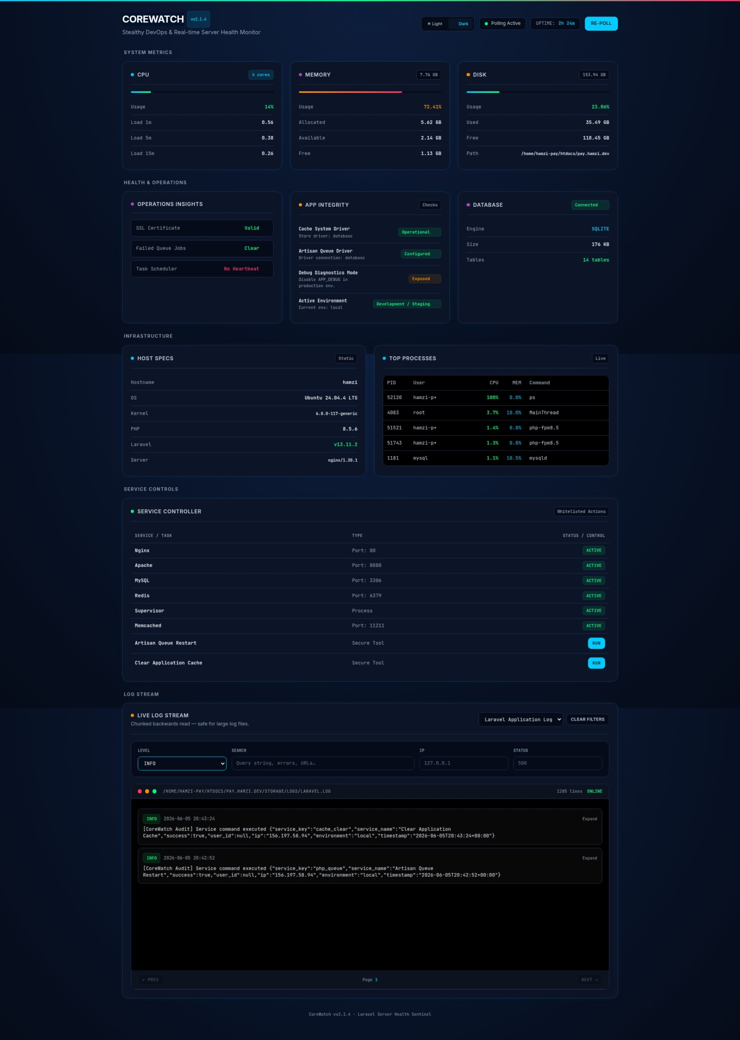Click the Configured queue driver badge
This screenshot has width=740, height=1040.
pyautogui.click(x=420, y=254)
